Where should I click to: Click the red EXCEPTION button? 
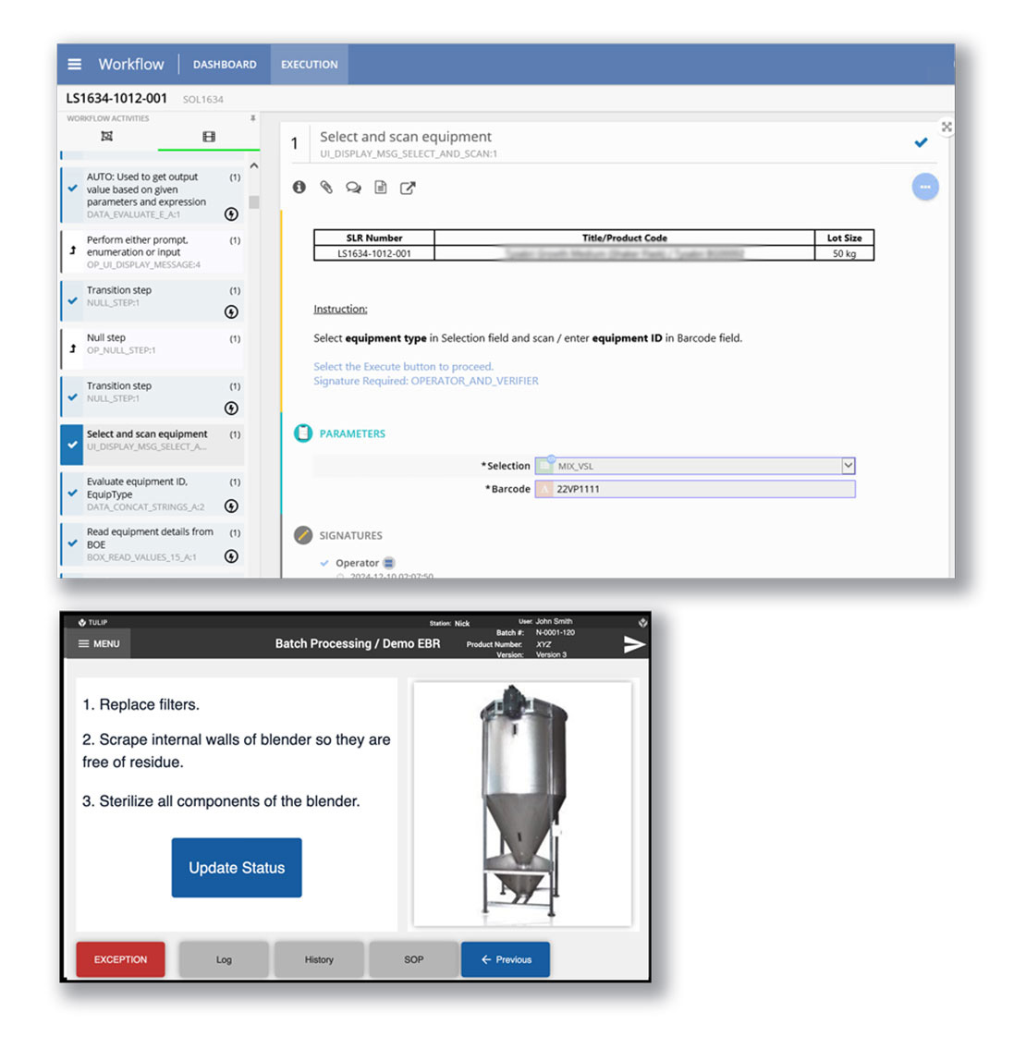click(120, 959)
